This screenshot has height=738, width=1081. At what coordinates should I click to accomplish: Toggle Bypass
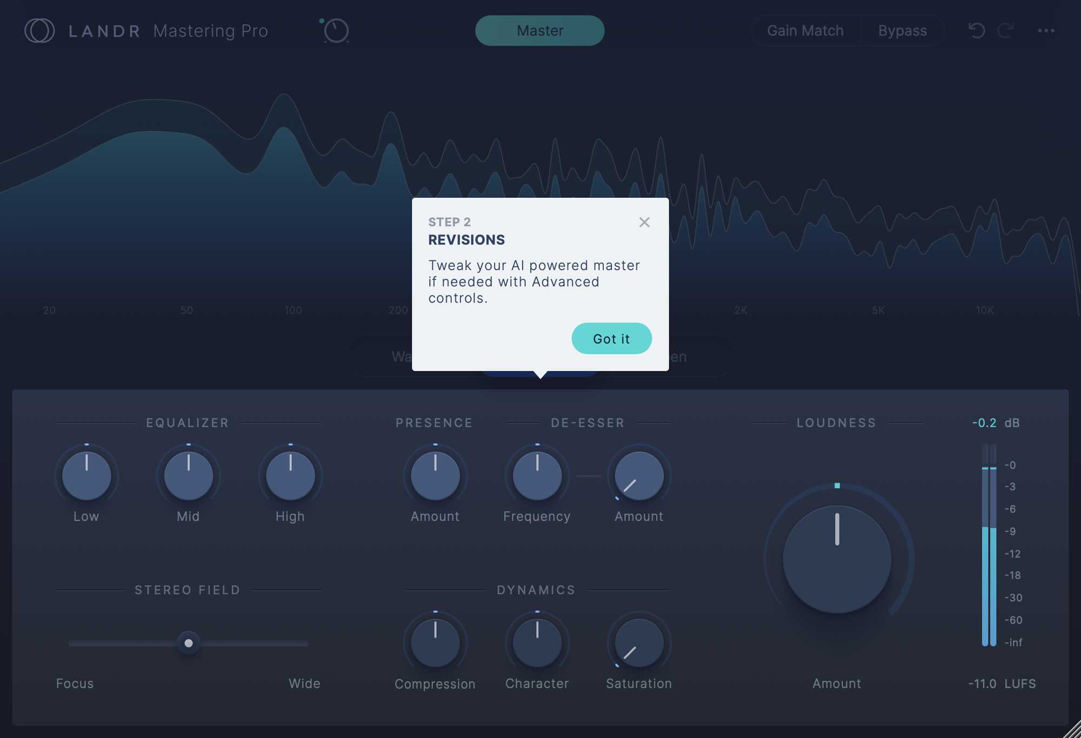[x=902, y=31]
